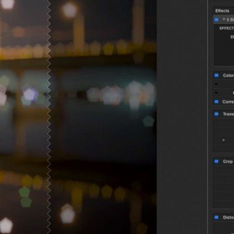Disable the Distort section checkbox
This screenshot has height=234, width=234.
coord(216,217)
